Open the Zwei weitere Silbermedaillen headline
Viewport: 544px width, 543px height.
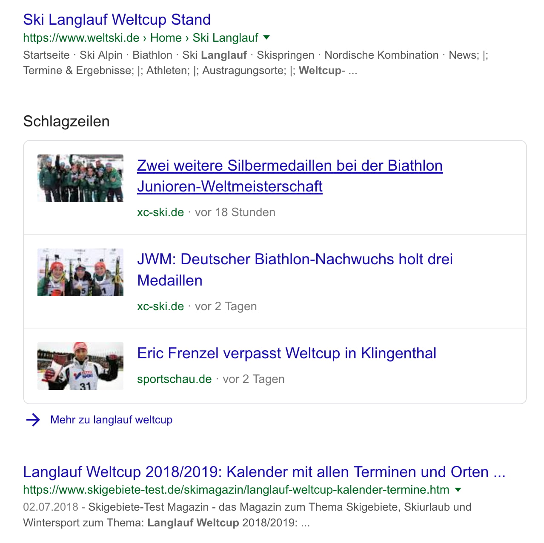pyautogui.click(x=290, y=176)
